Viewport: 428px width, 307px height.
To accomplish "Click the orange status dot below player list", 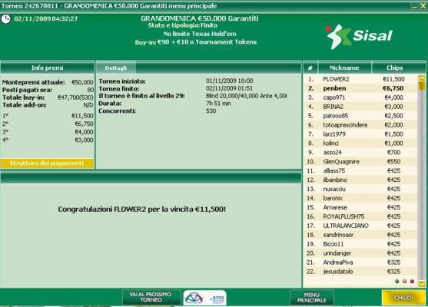I will coord(404,281).
